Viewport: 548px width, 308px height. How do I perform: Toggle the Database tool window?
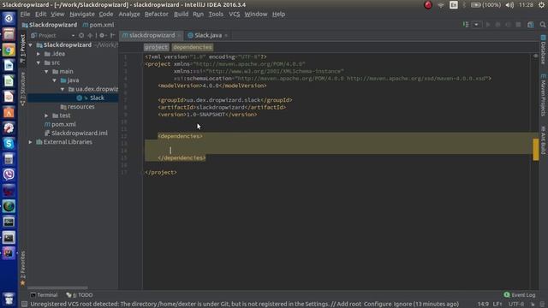pos(543,50)
